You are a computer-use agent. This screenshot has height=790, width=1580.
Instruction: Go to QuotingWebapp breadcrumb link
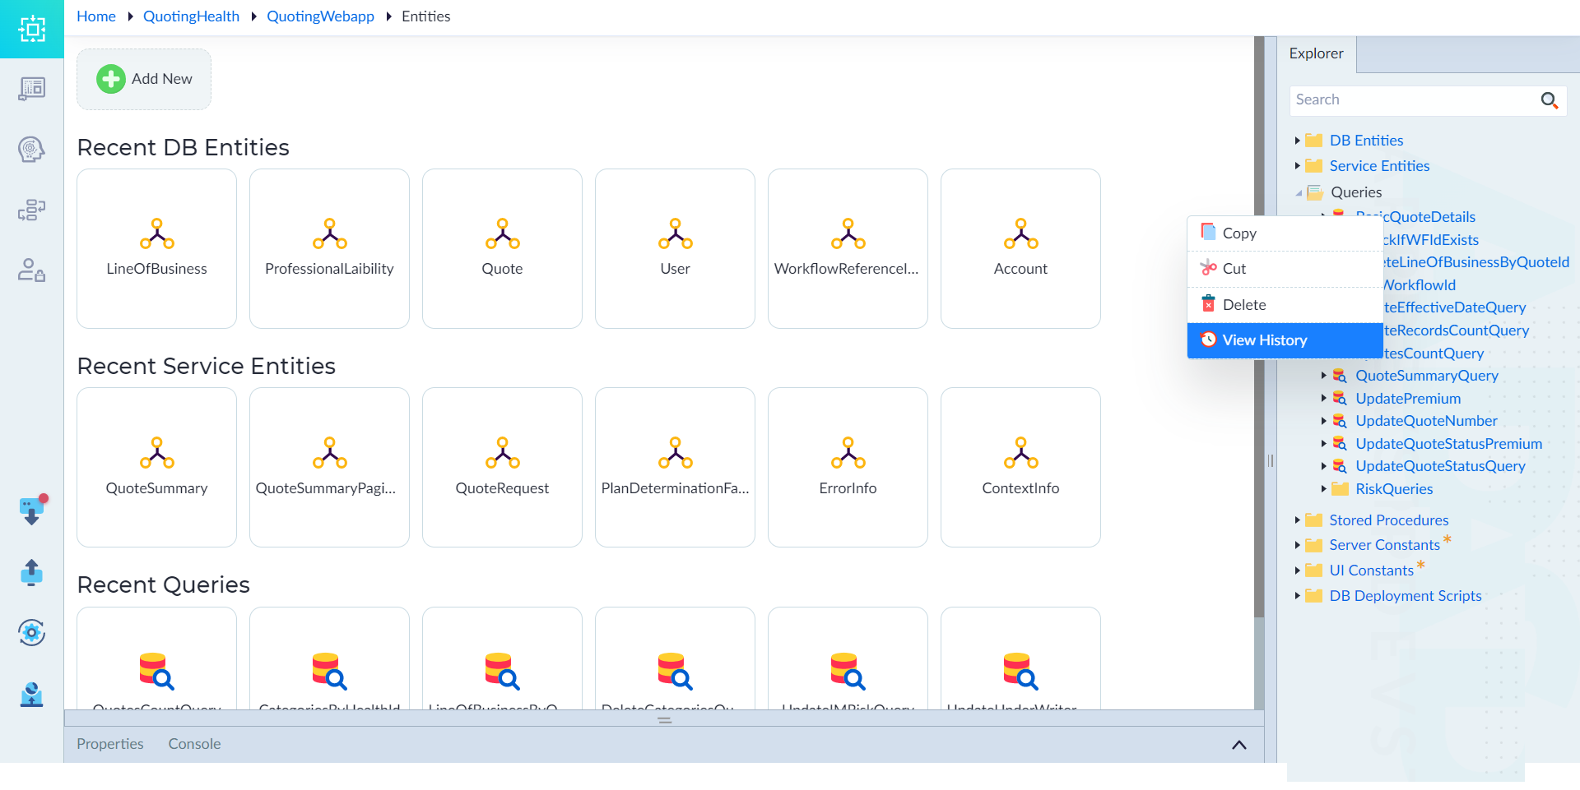pyautogui.click(x=320, y=16)
